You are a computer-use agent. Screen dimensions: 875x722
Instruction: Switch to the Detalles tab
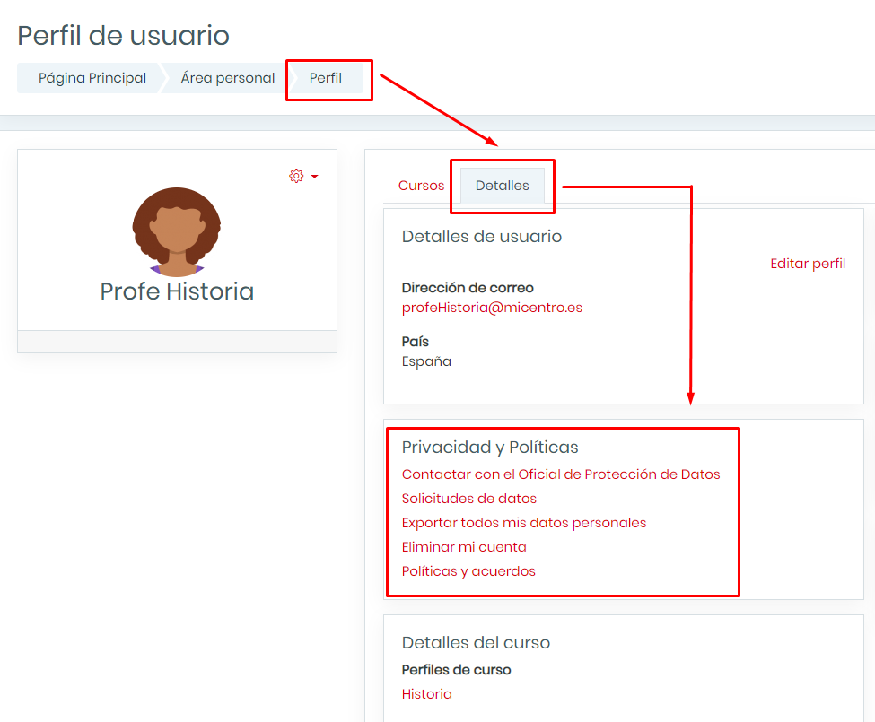(x=503, y=186)
